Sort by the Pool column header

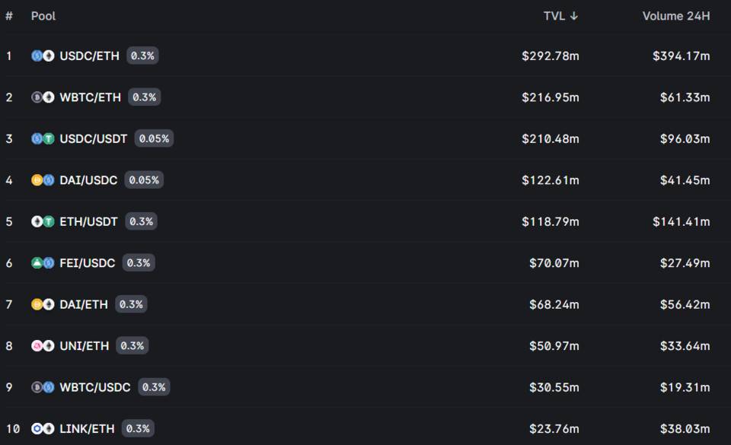click(x=43, y=16)
